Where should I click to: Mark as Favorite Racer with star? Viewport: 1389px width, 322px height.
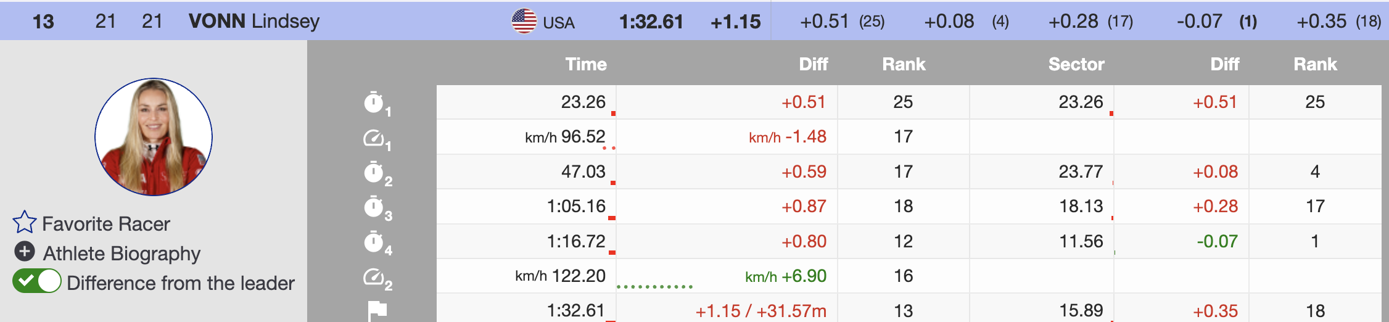point(24,223)
